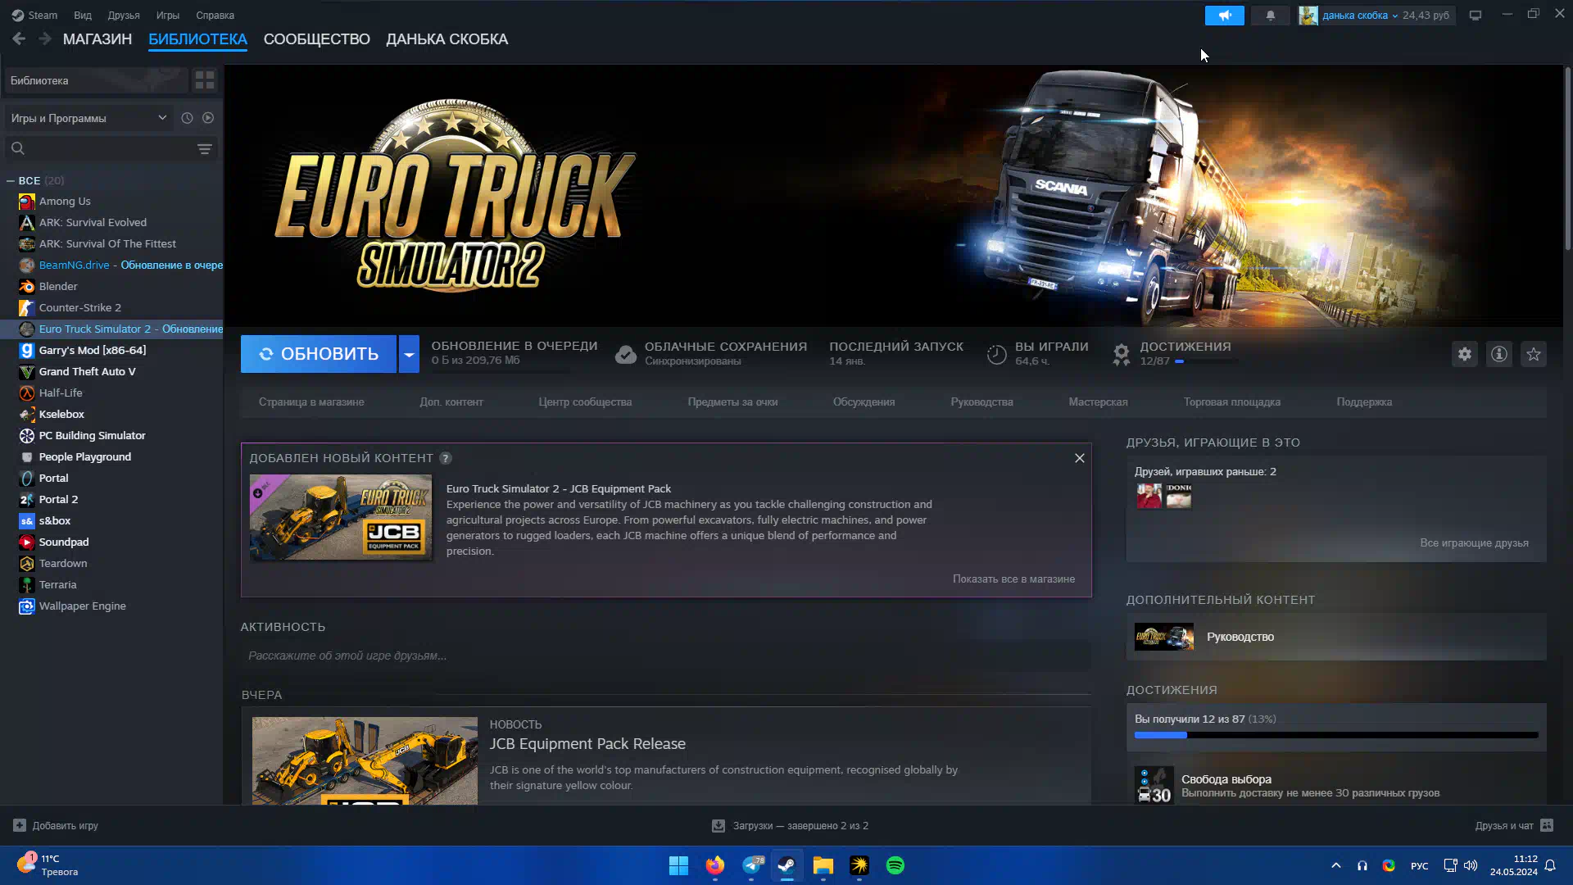Click the achievements progress bar

click(x=1335, y=735)
